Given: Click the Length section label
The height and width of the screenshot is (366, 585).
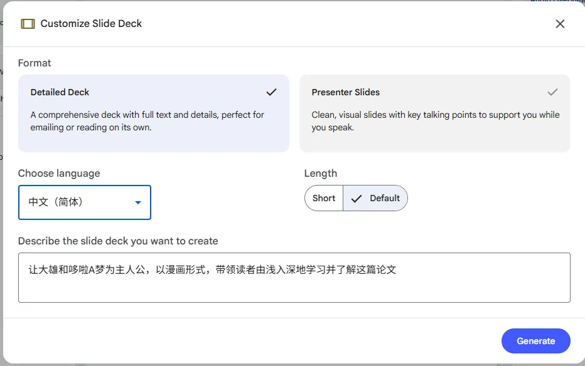Looking at the screenshot, I should [320, 173].
